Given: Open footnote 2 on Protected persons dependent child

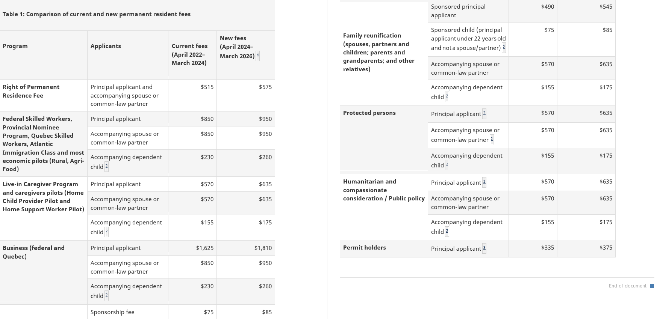Looking at the screenshot, I should [447, 165].
